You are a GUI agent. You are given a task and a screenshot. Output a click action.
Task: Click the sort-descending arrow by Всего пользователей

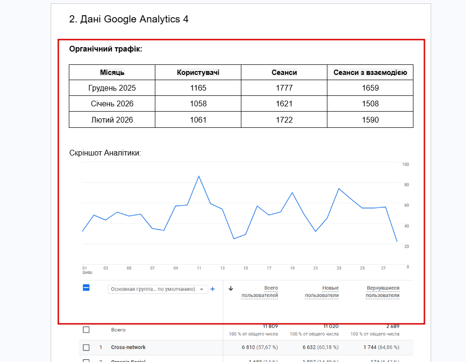(x=231, y=289)
